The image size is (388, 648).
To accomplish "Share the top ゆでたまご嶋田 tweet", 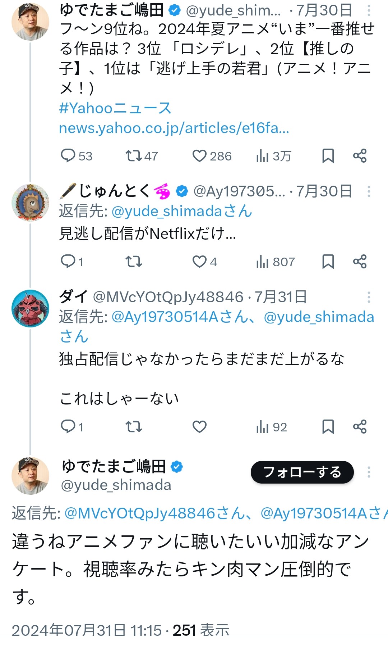I will coord(360,156).
